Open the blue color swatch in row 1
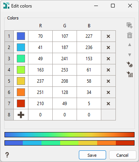The image size is (139, 162). tap(21, 36)
